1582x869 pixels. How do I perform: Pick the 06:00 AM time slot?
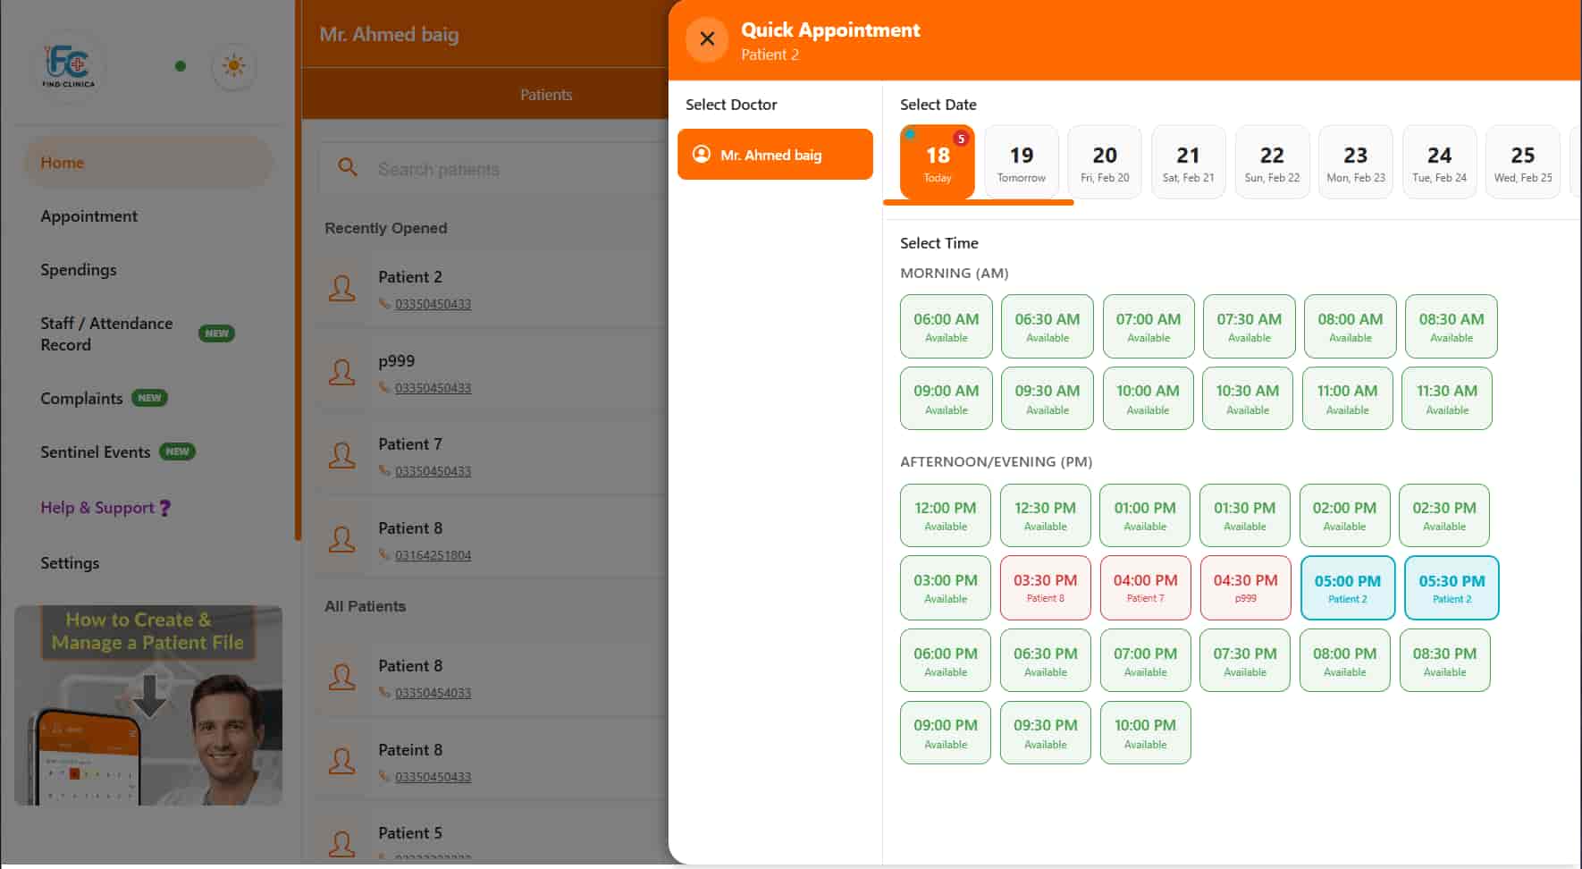pyautogui.click(x=947, y=326)
